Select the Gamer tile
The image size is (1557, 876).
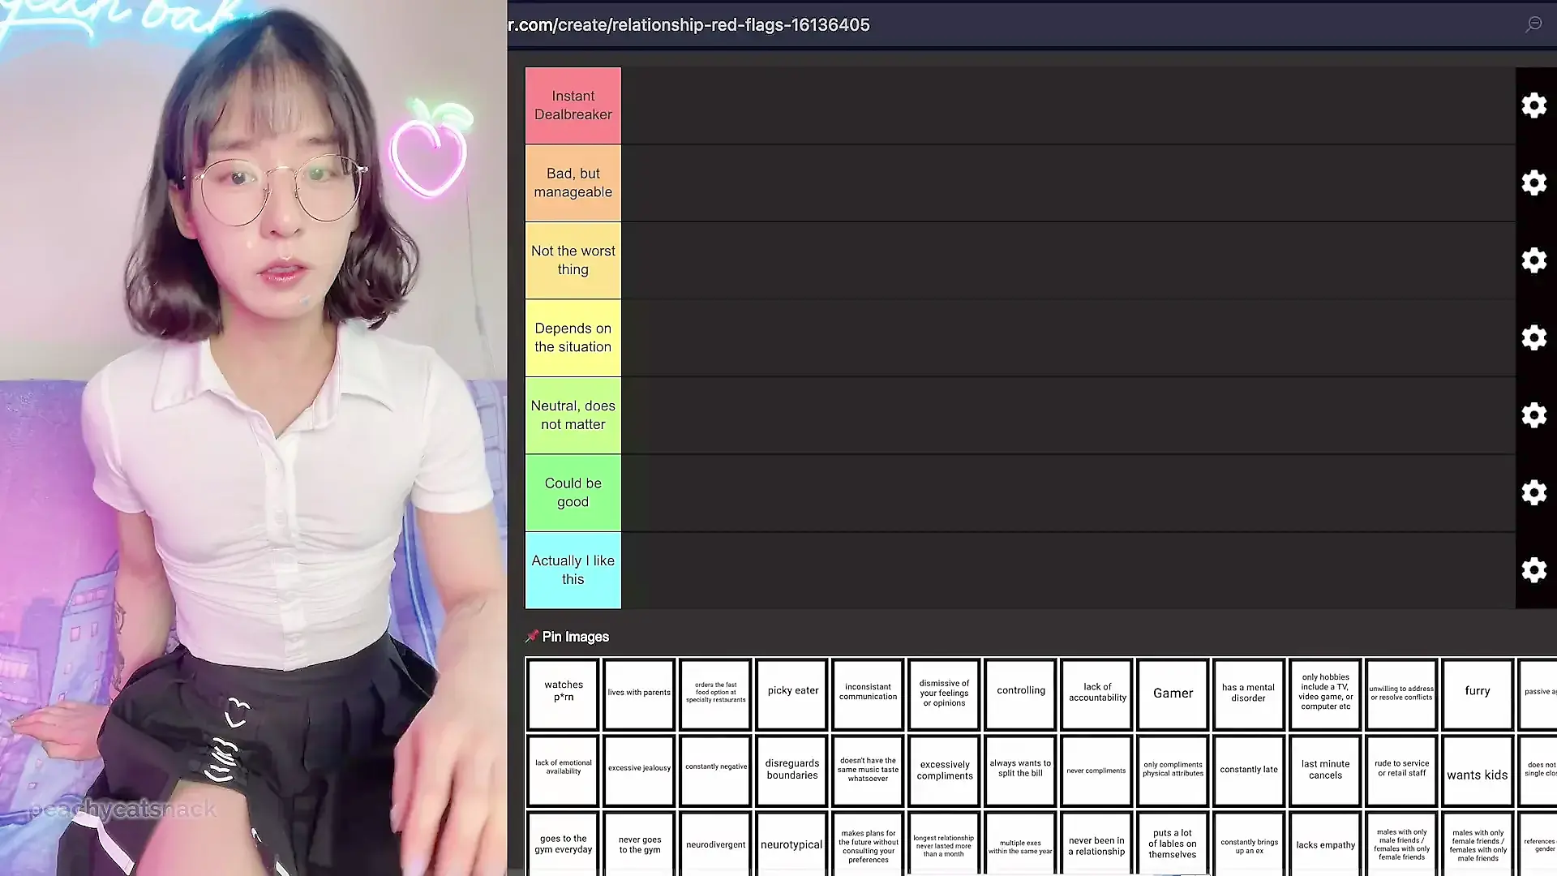pyautogui.click(x=1173, y=693)
